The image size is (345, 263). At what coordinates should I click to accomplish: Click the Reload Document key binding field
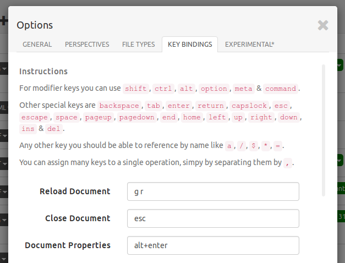pos(212,191)
